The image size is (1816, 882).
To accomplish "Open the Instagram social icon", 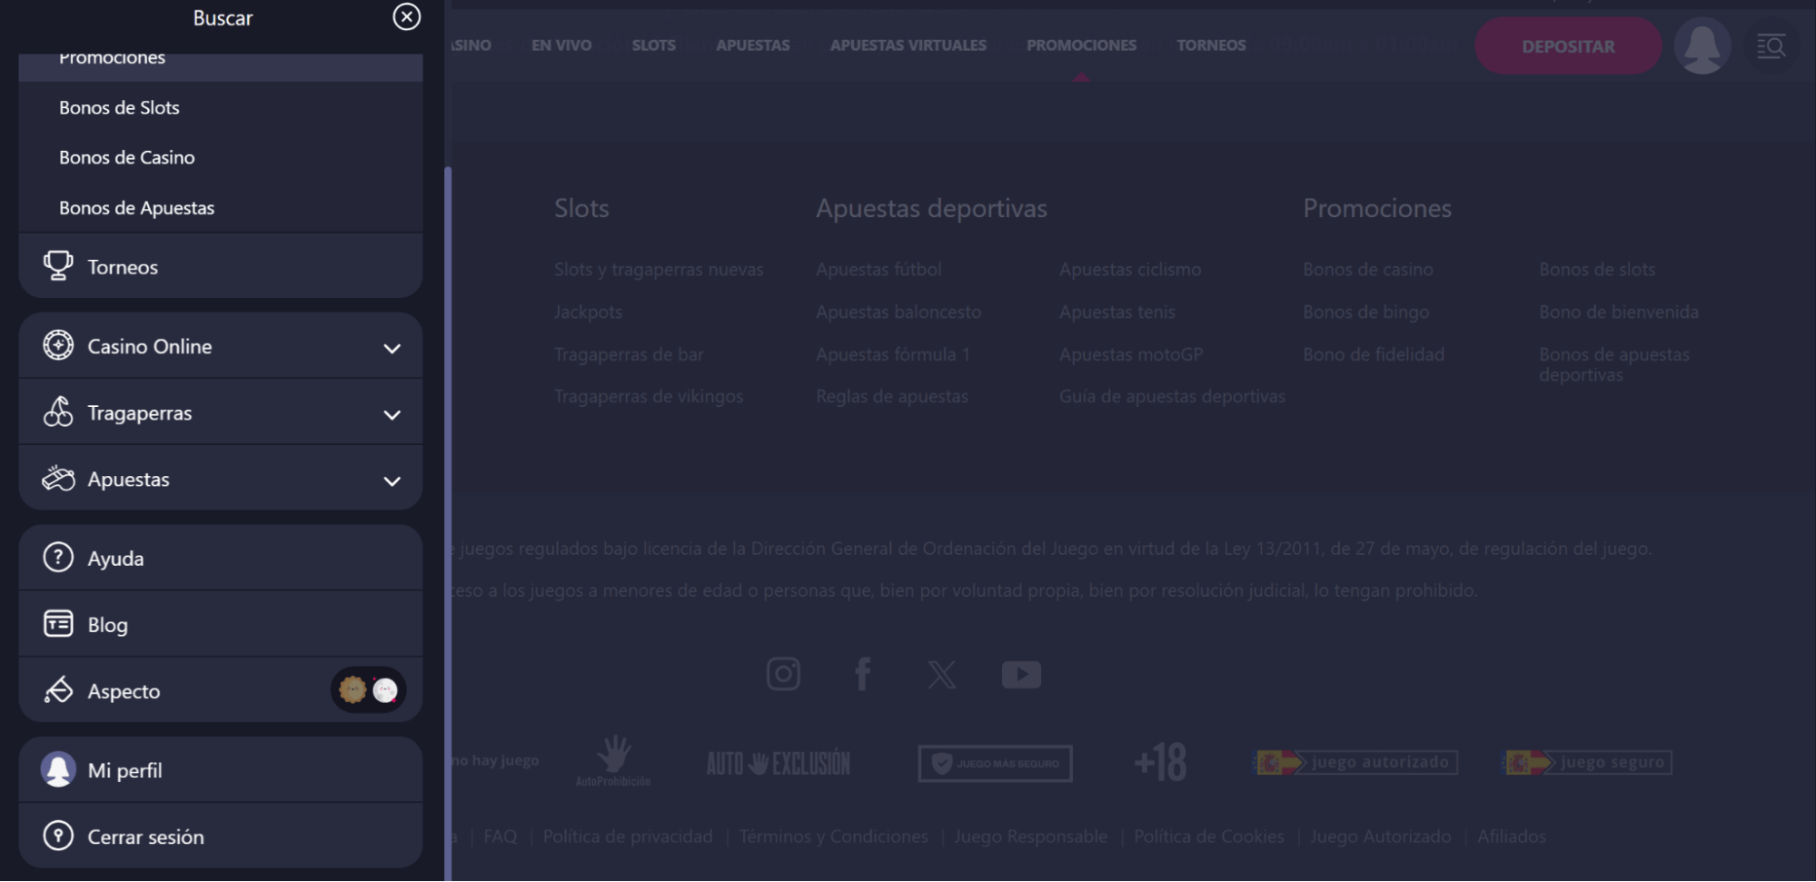I will click(x=783, y=674).
